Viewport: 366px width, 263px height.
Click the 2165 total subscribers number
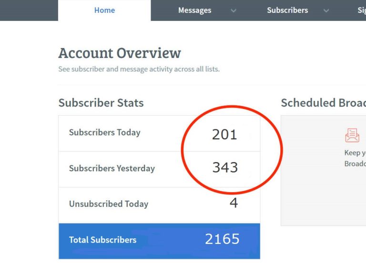tap(222, 239)
